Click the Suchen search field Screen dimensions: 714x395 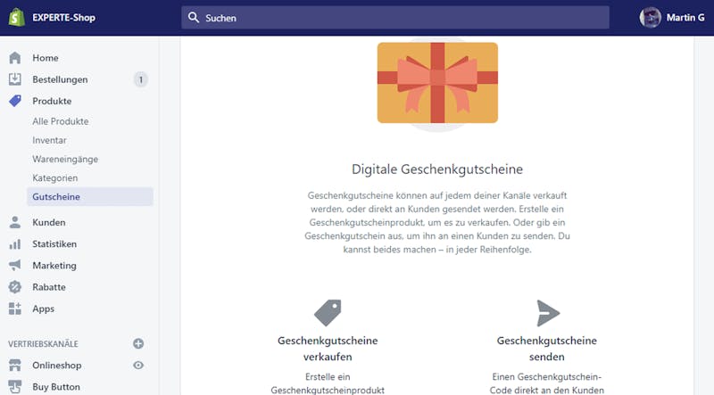(x=395, y=18)
